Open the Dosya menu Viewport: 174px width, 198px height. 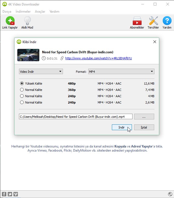[7, 12]
